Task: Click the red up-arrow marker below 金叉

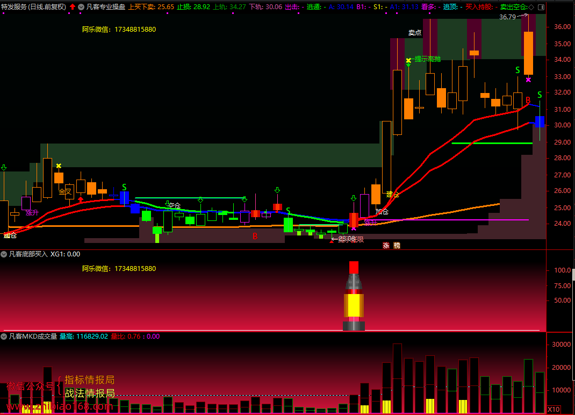Action: [x=81, y=199]
